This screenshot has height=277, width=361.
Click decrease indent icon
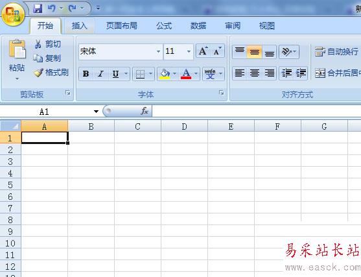click(286, 73)
